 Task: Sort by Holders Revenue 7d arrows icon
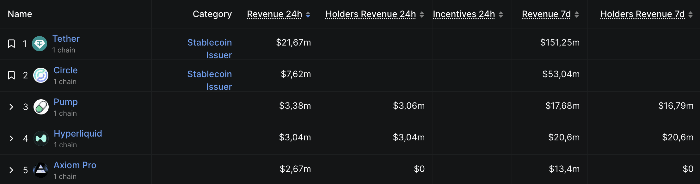click(691, 15)
